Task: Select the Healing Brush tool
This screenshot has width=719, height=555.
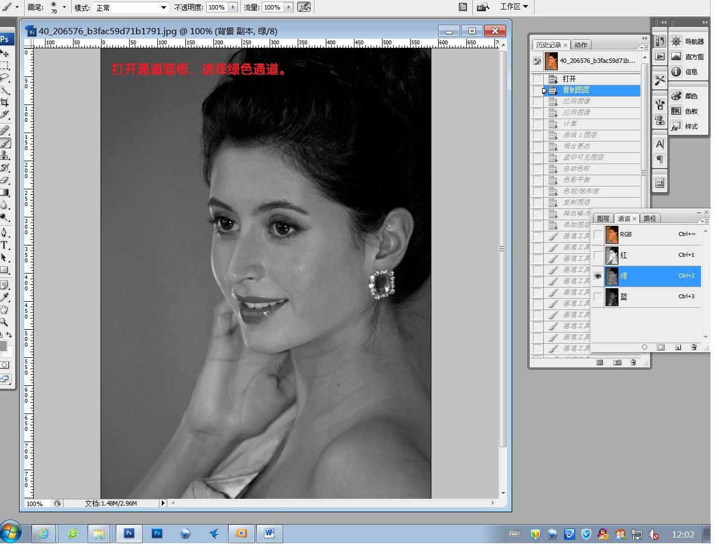Action: point(5,130)
